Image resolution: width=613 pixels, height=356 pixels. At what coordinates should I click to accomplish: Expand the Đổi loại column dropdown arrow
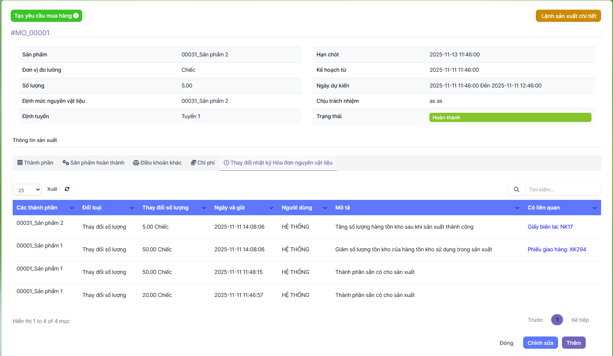click(132, 208)
